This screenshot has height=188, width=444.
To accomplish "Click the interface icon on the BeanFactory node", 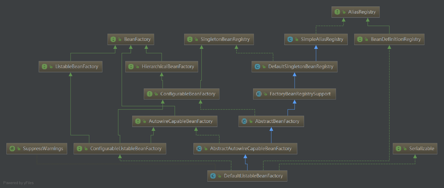I will [113, 39].
